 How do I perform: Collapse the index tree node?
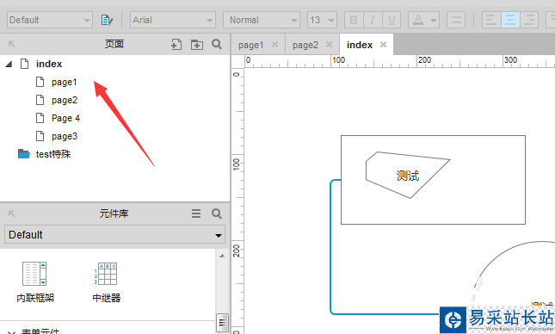click(x=9, y=64)
